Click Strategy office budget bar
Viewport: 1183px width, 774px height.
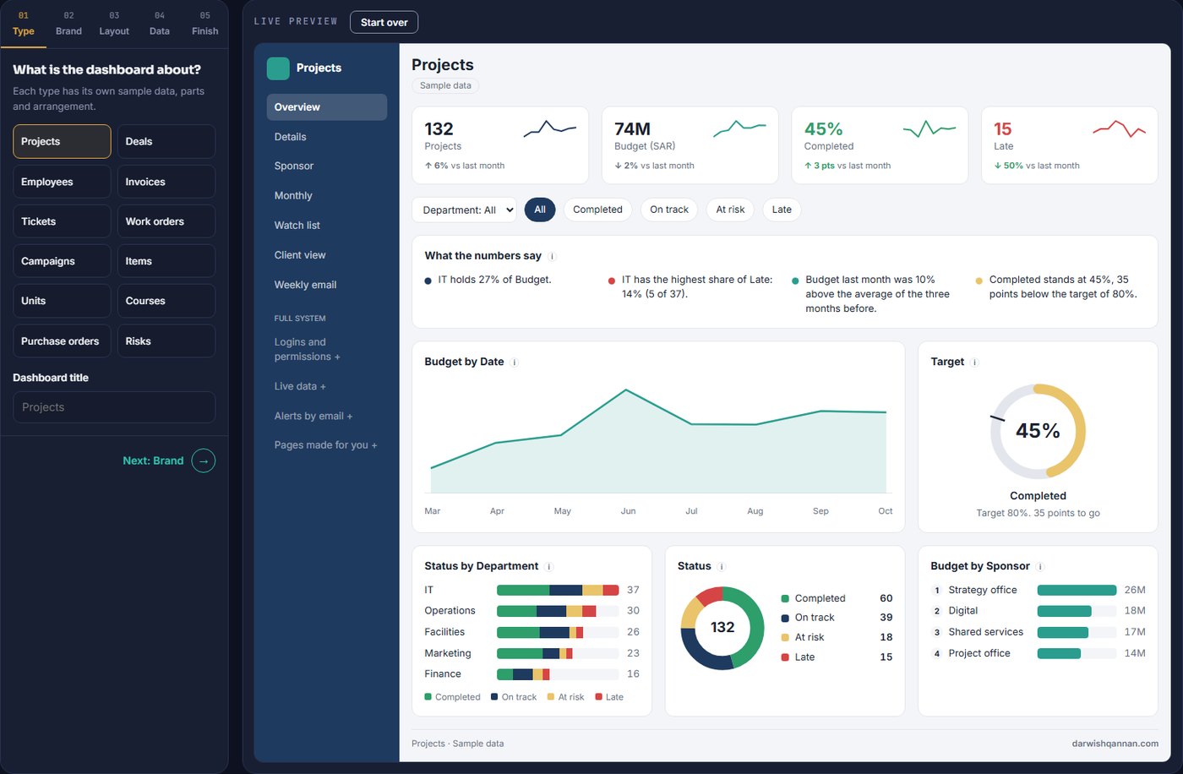pos(1077,590)
